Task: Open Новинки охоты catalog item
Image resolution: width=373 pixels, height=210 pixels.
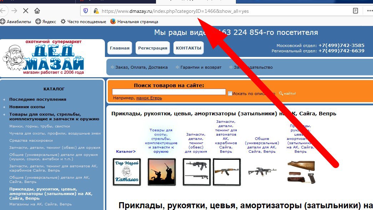Action: [x=27, y=107]
